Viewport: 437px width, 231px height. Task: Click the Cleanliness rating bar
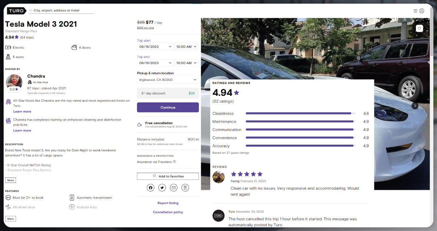301,114
